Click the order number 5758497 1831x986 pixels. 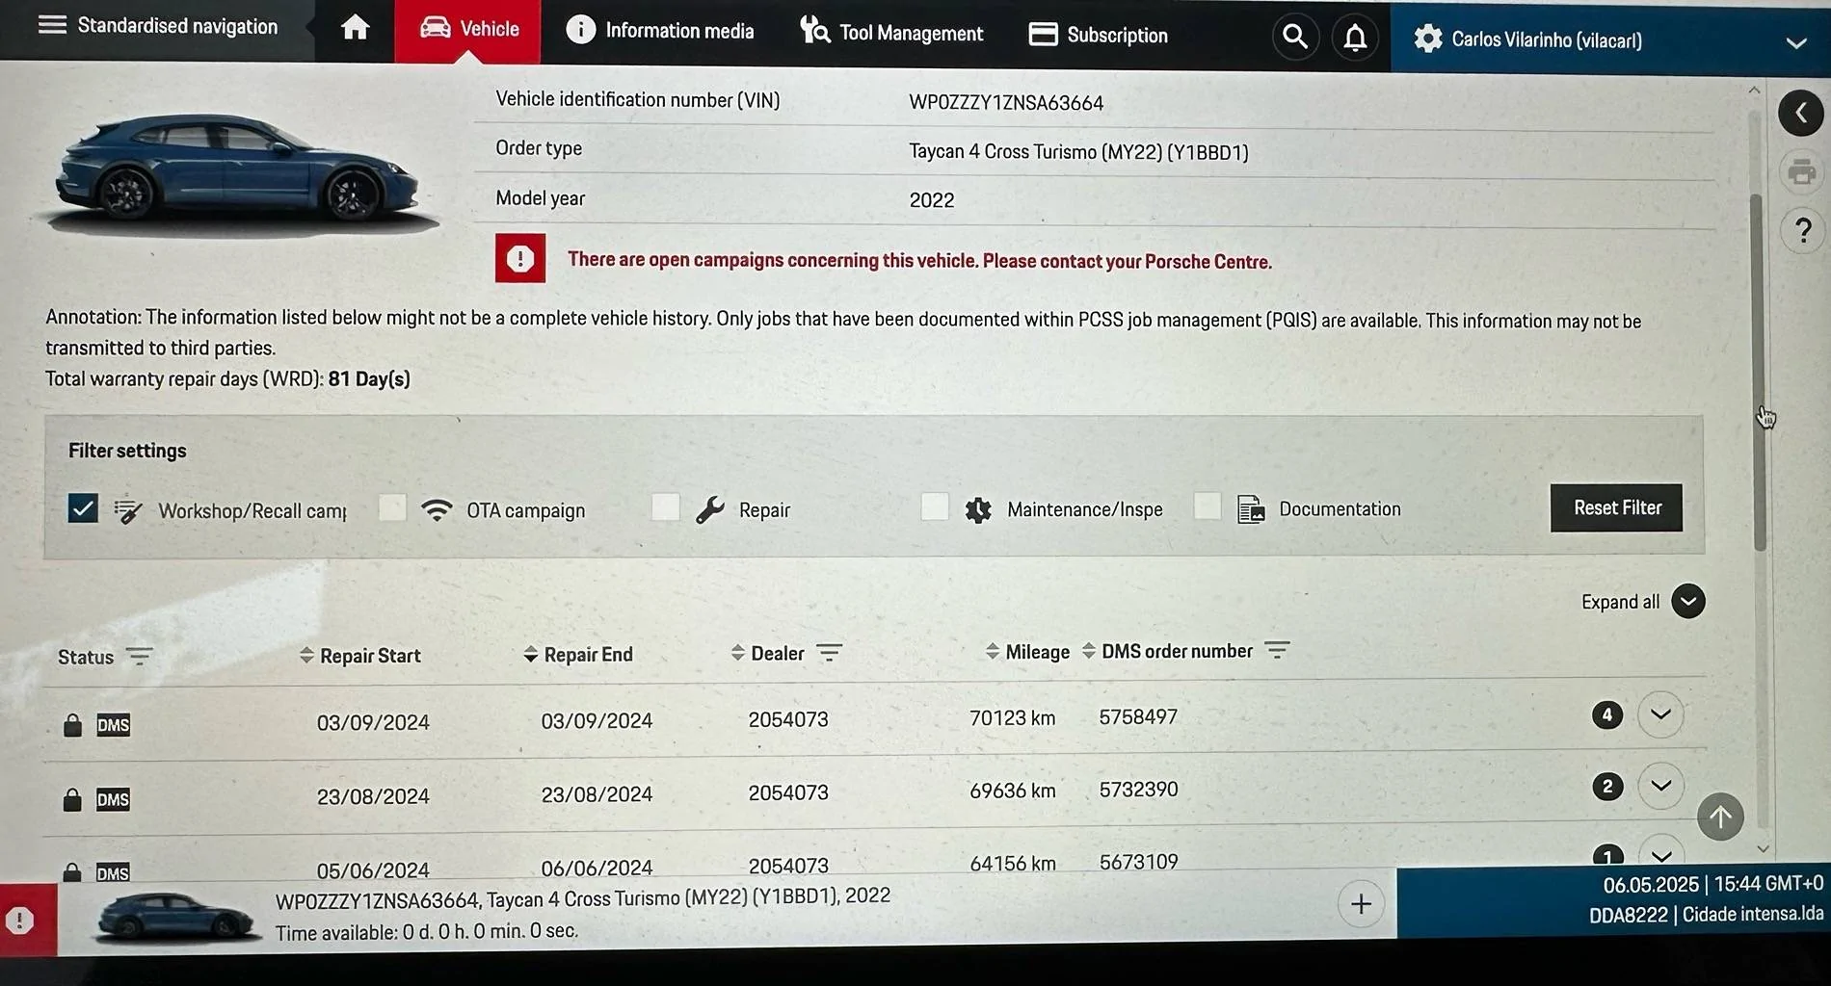[1138, 716]
